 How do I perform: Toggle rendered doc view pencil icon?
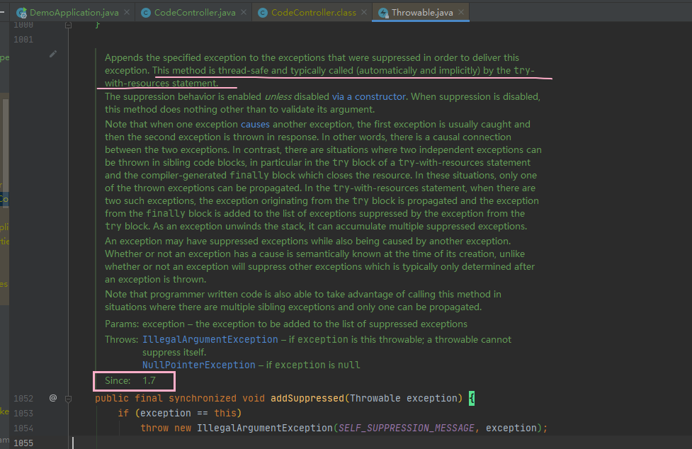[53, 54]
